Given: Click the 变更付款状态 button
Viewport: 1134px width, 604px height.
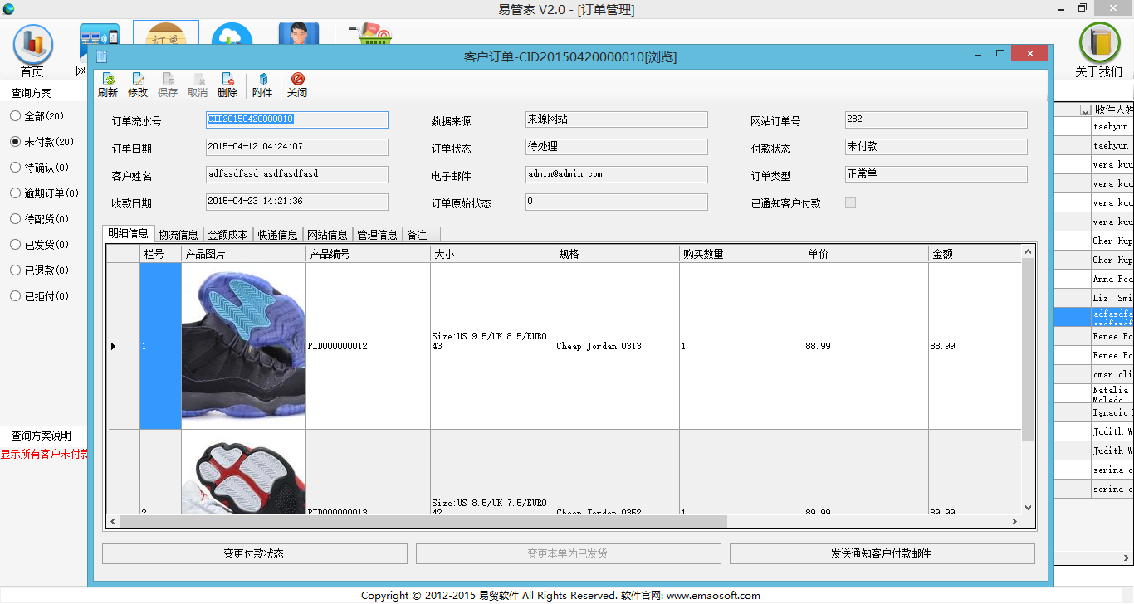Looking at the screenshot, I should 254,553.
